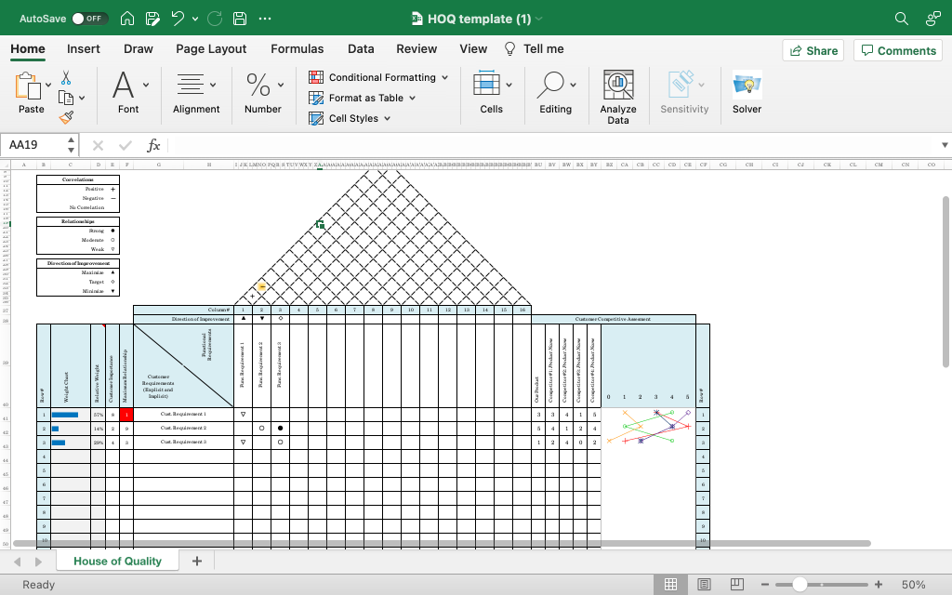Screen dimensions: 952x595
Task: Go to next sheet arrow
Action: (38, 562)
